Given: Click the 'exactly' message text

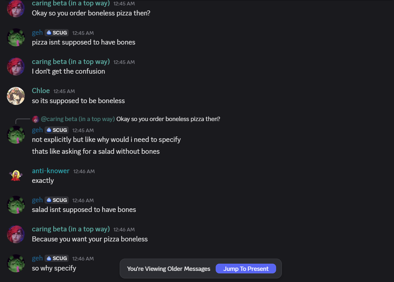Looking at the screenshot, I should click(43, 180).
